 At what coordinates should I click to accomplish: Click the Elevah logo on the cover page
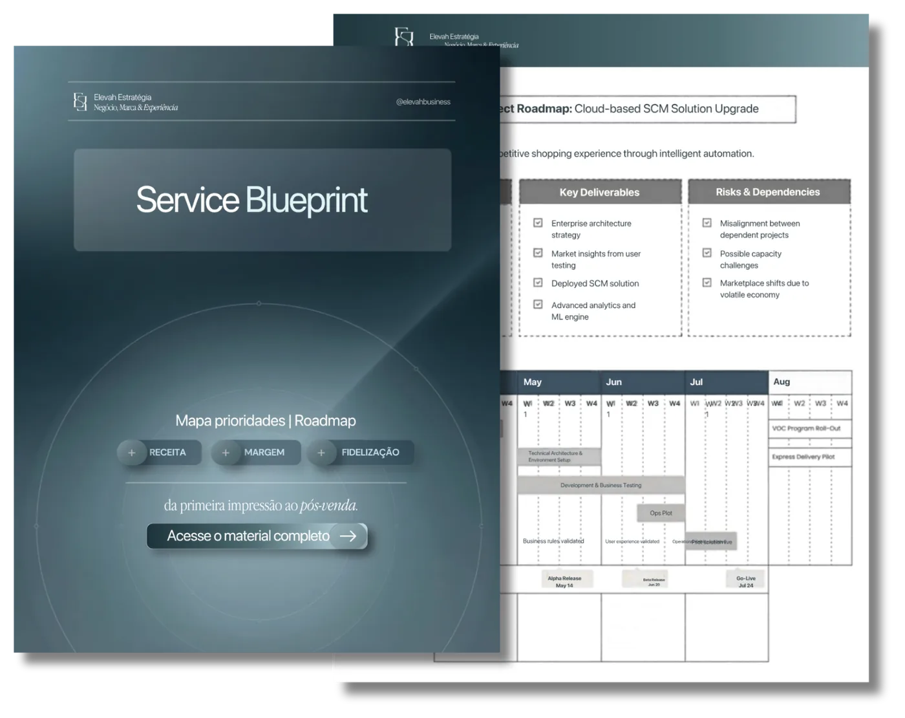coord(80,102)
